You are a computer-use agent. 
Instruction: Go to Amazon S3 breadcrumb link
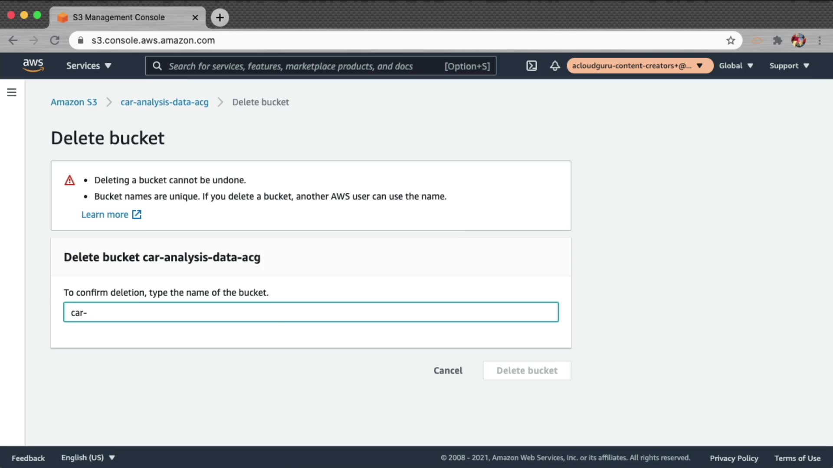click(x=74, y=102)
